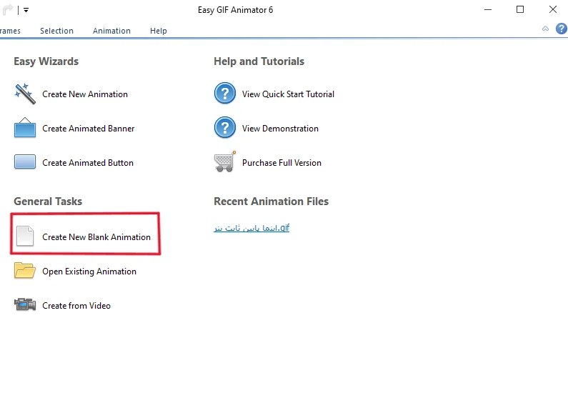568x398 pixels.
Task: Open the Selection ribbon tab
Action: [x=56, y=31]
